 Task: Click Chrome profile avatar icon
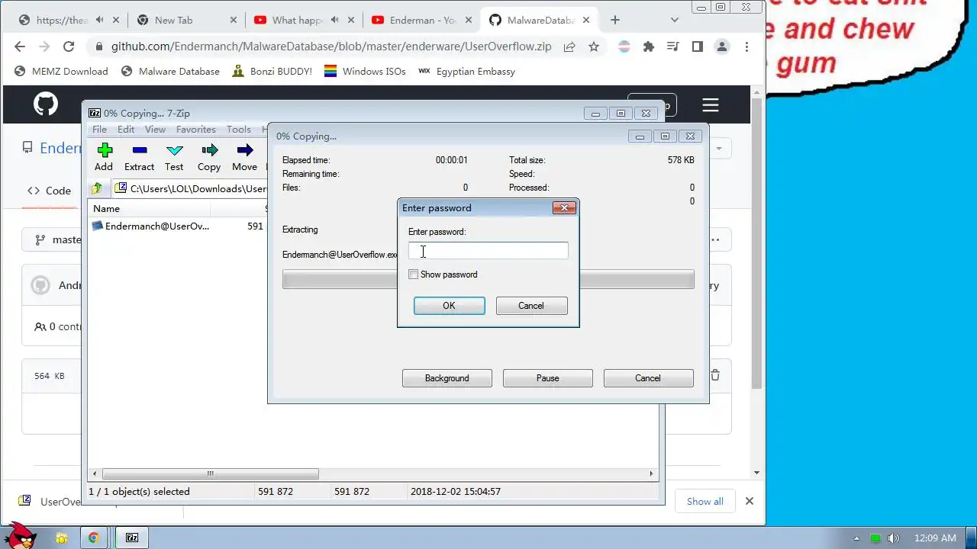(x=721, y=47)
